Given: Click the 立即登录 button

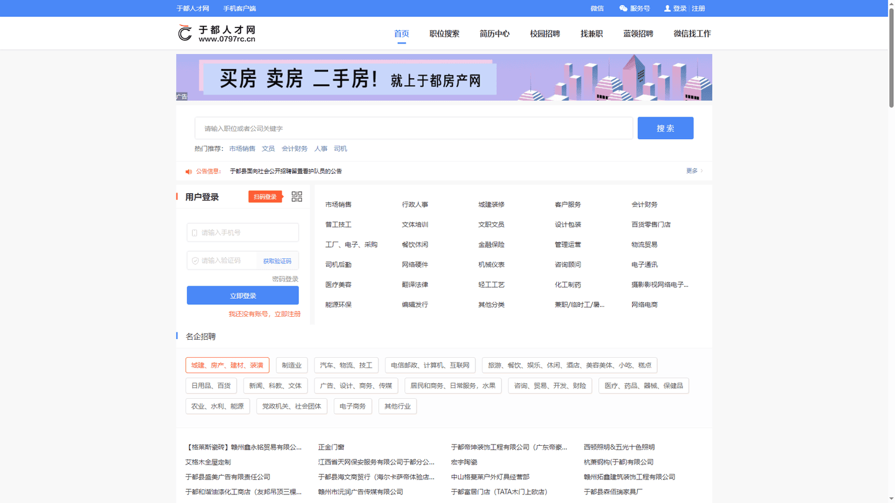Looking at the screenshot, I should tap(243, 296).
